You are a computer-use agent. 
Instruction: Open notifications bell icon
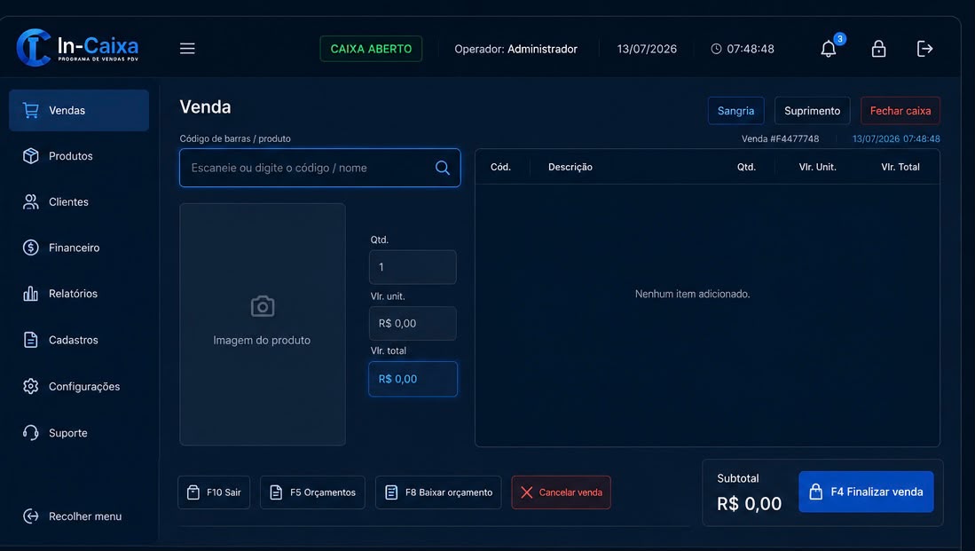tap(829, 49)
